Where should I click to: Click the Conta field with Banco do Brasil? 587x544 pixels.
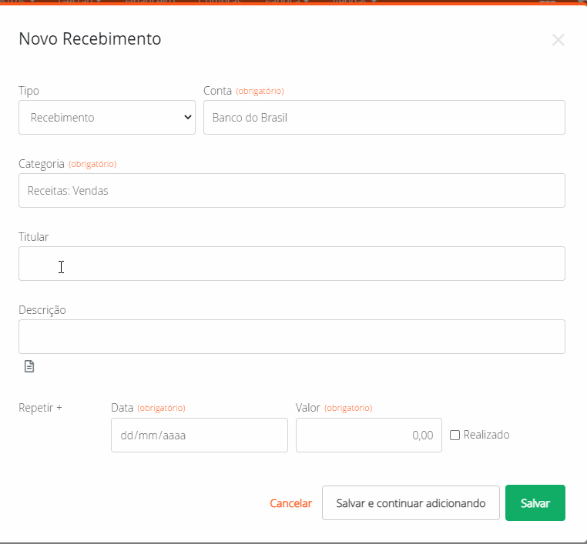coord(384,118)
